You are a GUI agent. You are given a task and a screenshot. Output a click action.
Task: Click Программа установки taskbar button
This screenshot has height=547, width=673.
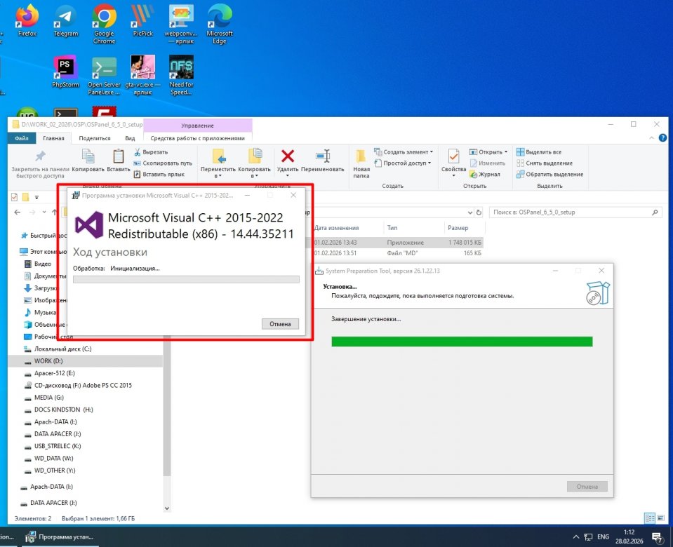[60, 536]
